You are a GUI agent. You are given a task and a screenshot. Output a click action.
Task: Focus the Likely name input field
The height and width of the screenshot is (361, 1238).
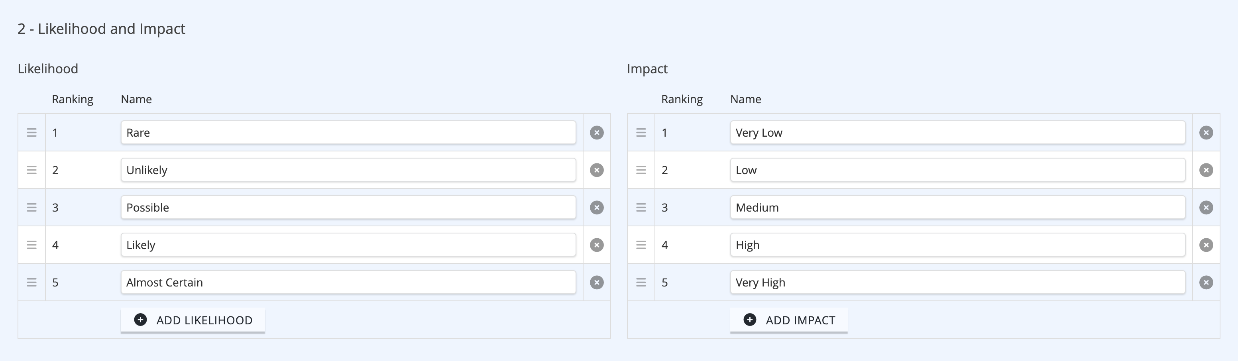point(348,245)
